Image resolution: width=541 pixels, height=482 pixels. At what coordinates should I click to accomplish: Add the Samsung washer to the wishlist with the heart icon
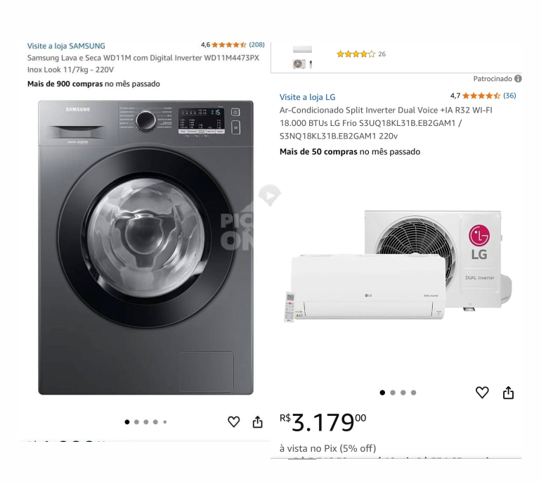click(233, 421)
